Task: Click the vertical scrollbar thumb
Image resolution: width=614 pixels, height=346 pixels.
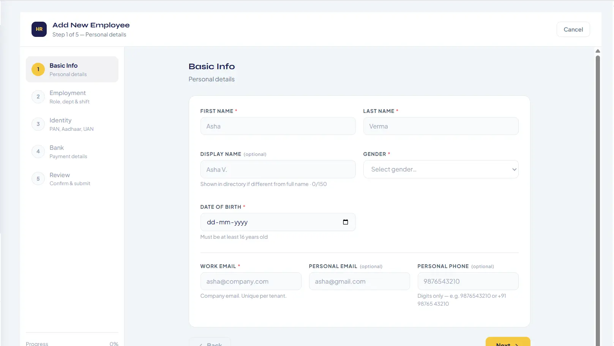Action: point(598,201)
